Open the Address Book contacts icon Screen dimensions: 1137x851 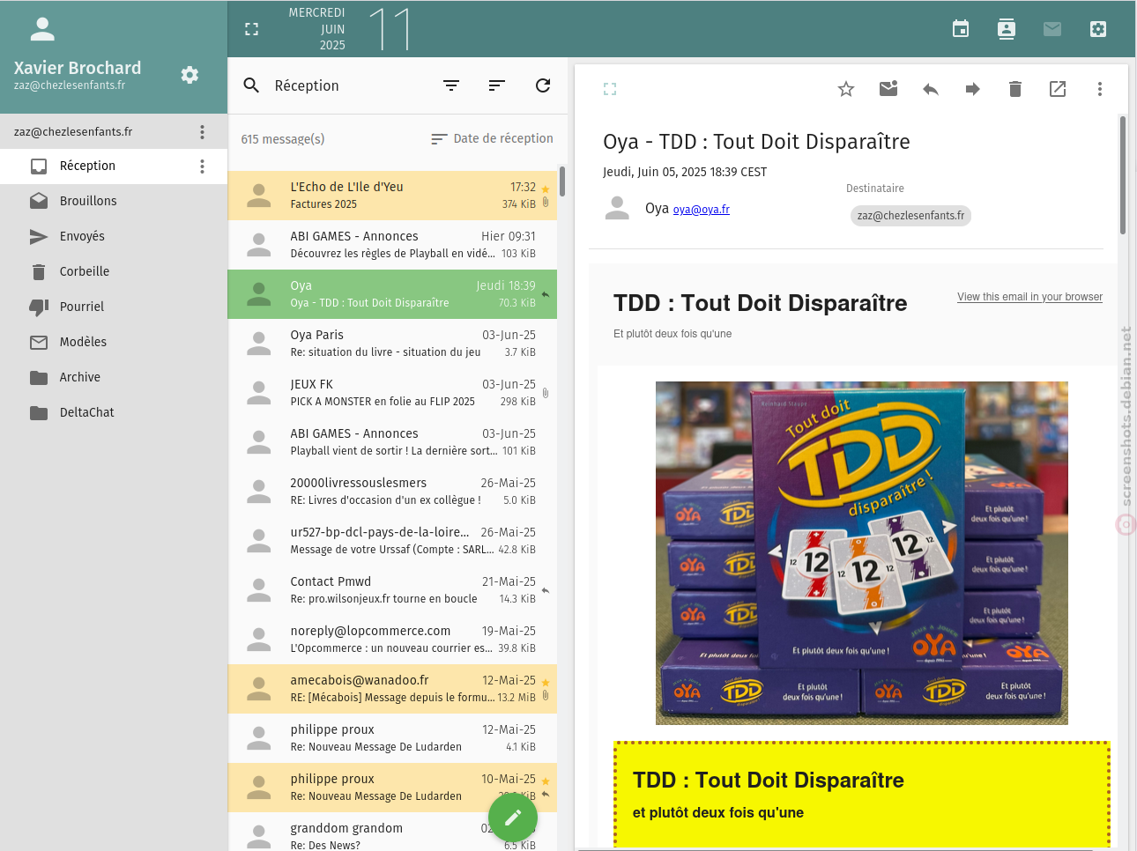tap(1007, 29)
